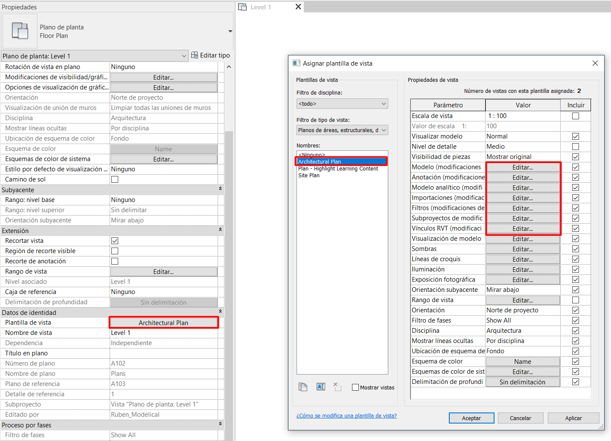Click the Editar tipo icon

tap(195, 55)
